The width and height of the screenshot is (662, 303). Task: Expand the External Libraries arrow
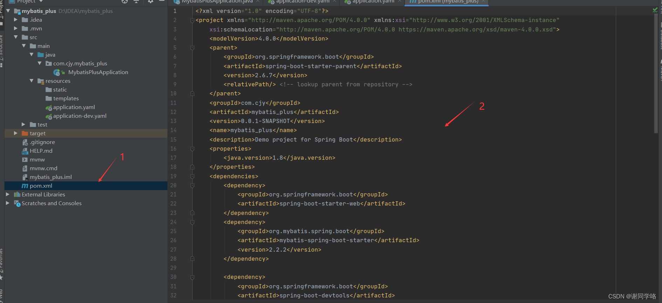coord(8,194)
